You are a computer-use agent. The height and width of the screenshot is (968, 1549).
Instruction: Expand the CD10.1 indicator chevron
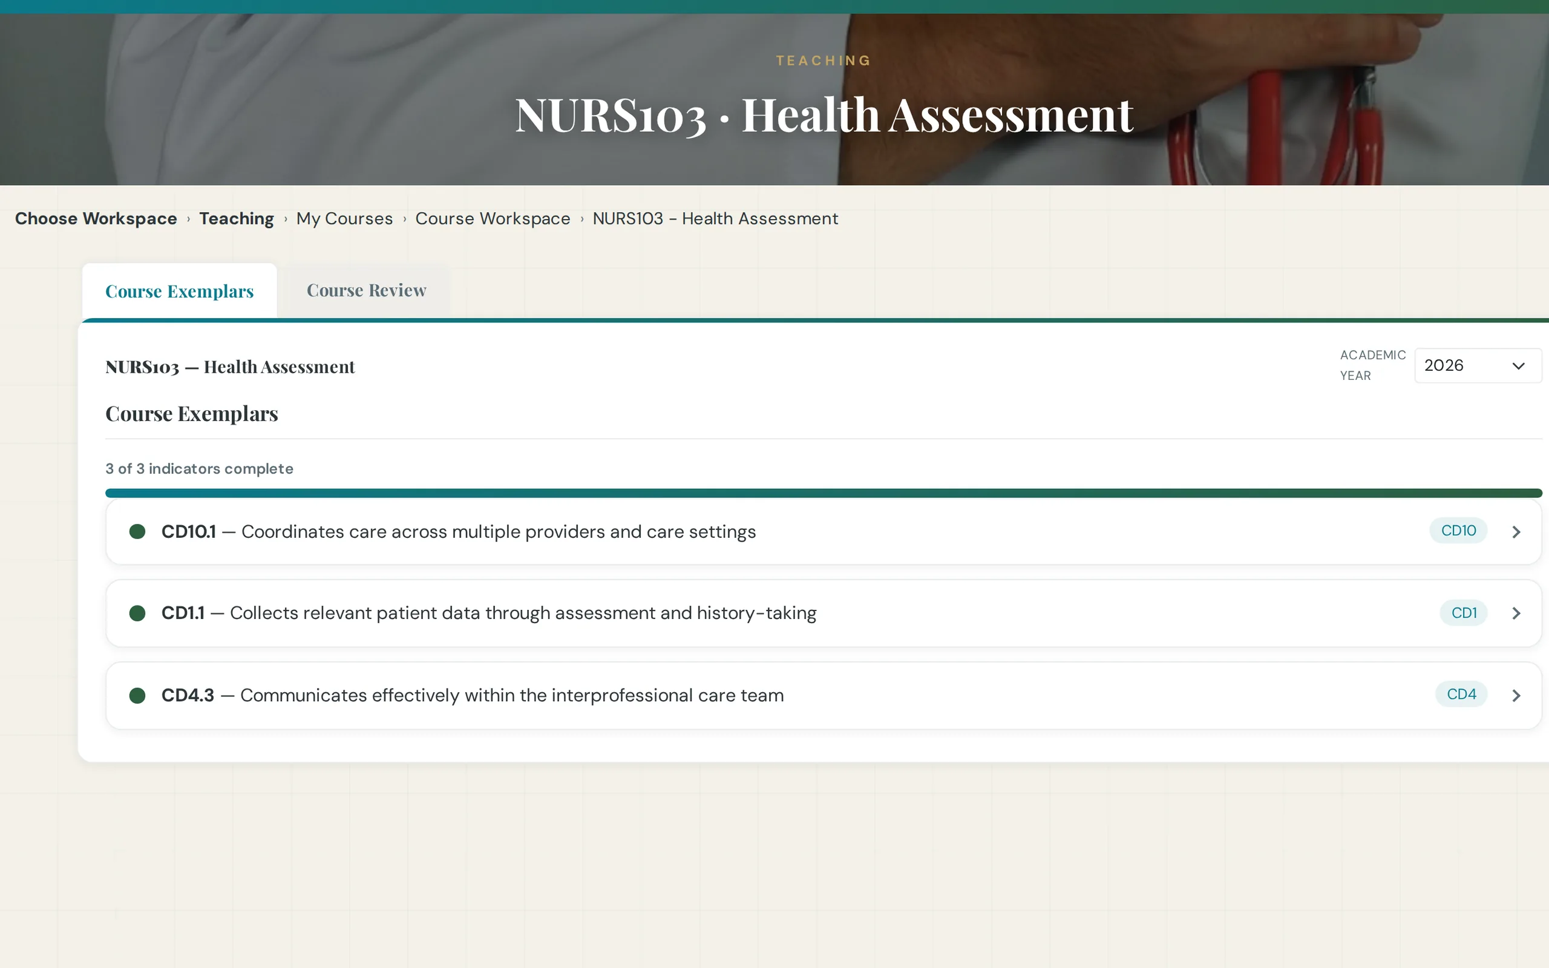coord(1516,532)
